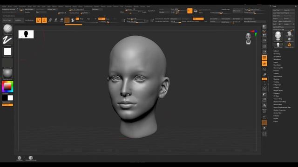Viewport: 298px width, 167px height.
Task: Toggle Draw mode button in toolbar
Action: 44,20
